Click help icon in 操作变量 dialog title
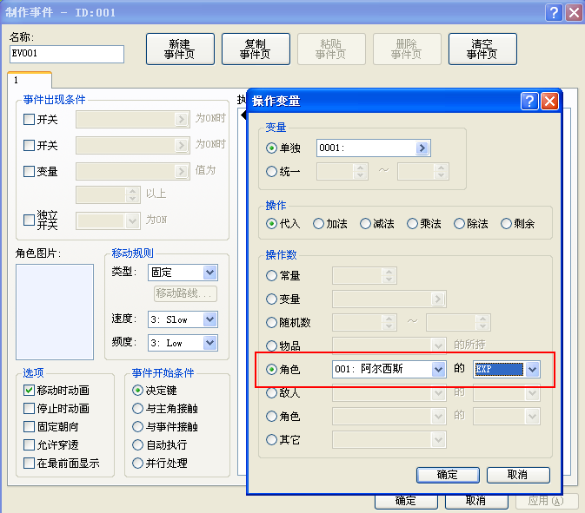585x513 pixels. click(529, 101)
